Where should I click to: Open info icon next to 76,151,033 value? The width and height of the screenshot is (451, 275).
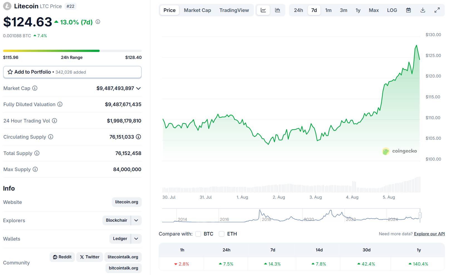(138, 137)
